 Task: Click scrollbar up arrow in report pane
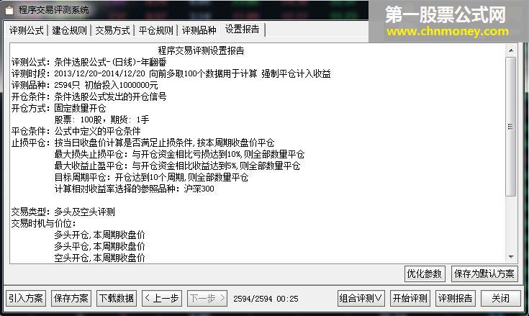(511, 50)
